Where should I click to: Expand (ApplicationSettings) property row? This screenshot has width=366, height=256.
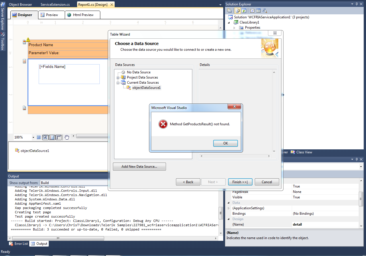(x=228, y=208)
